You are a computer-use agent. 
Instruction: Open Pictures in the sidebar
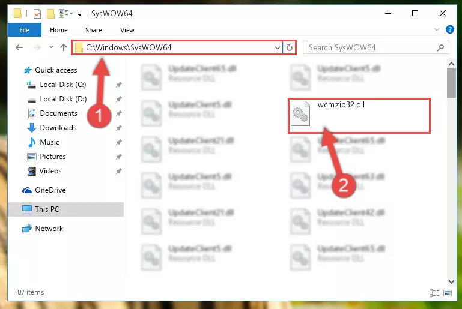pos(53,157)
